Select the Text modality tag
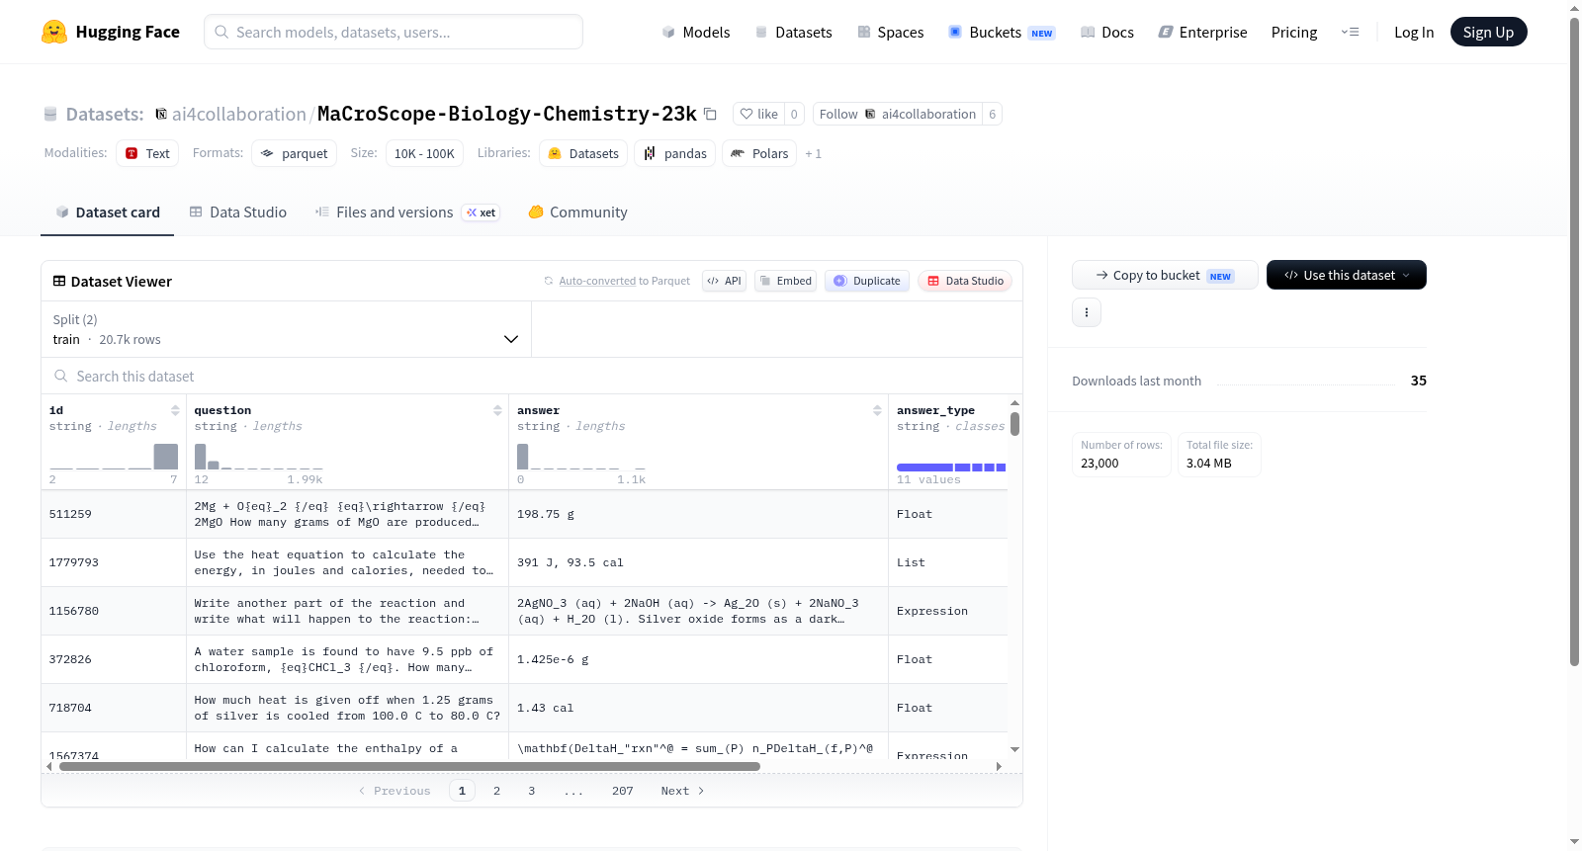 [x=147, y=153]
